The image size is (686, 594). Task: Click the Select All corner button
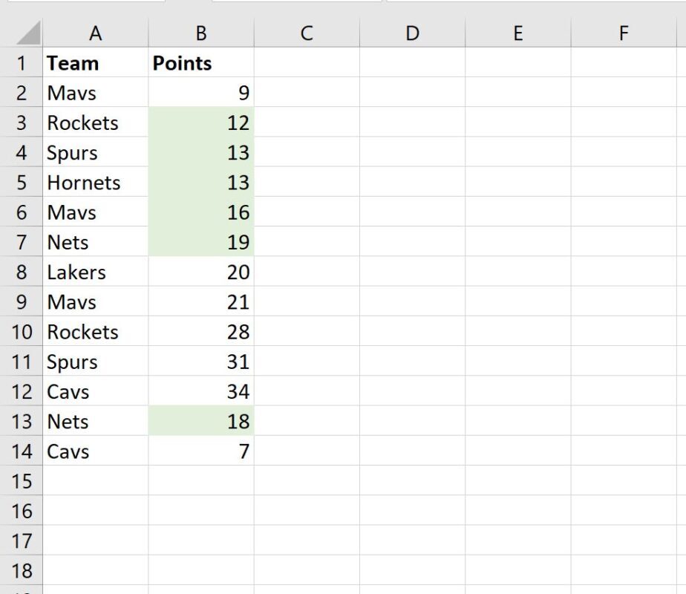click(x=23, y=33)
